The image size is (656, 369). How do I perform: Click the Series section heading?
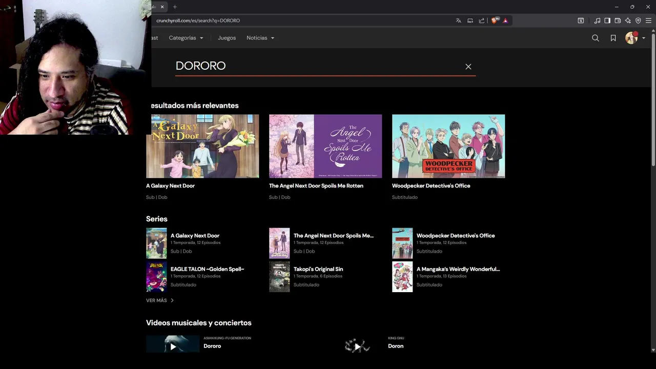[x=157, y=219]
